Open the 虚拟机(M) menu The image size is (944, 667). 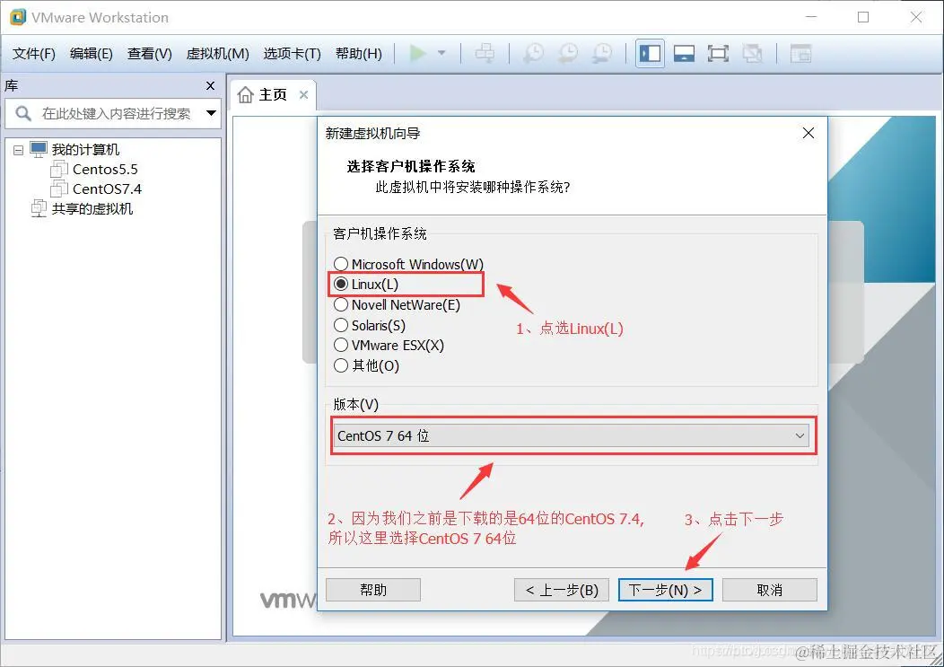tap(215, 53)
